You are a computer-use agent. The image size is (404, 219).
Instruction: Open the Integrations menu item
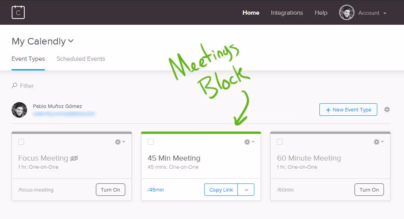287,13
